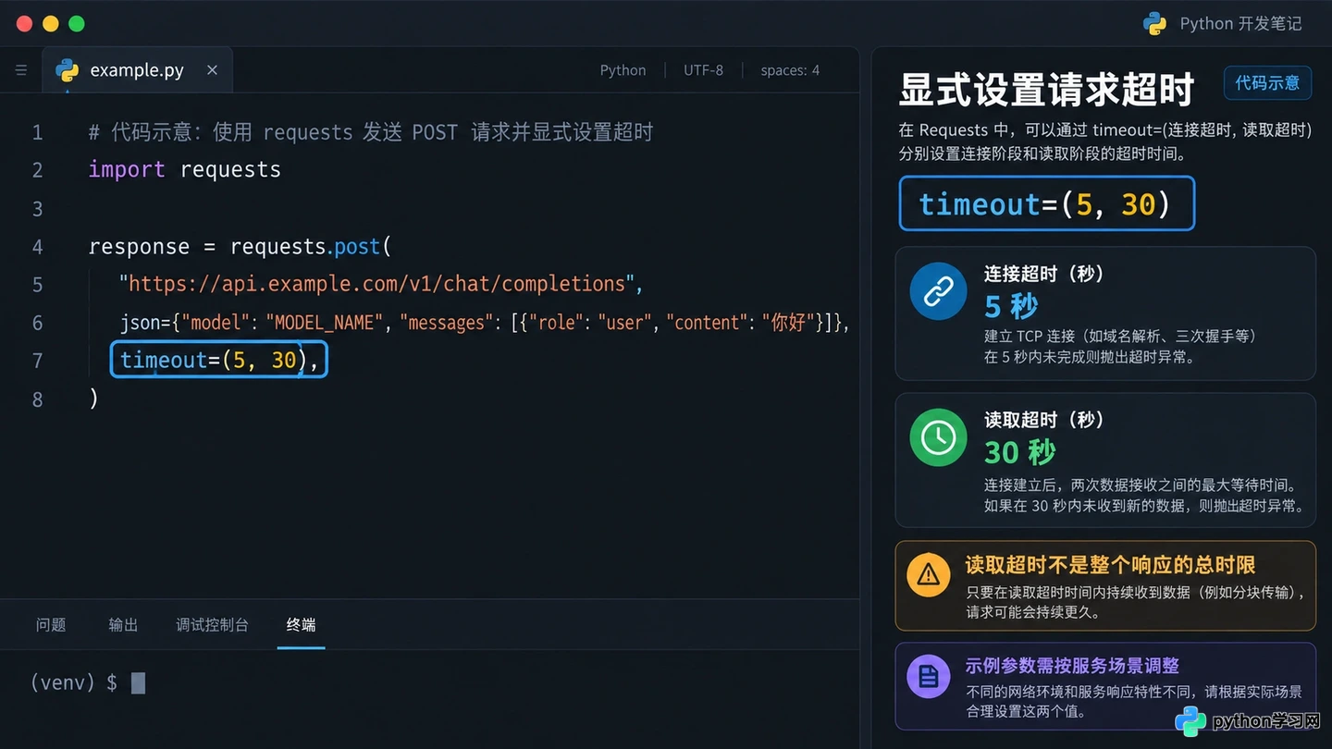Click the Python 开发笔记 title text

1240,24
